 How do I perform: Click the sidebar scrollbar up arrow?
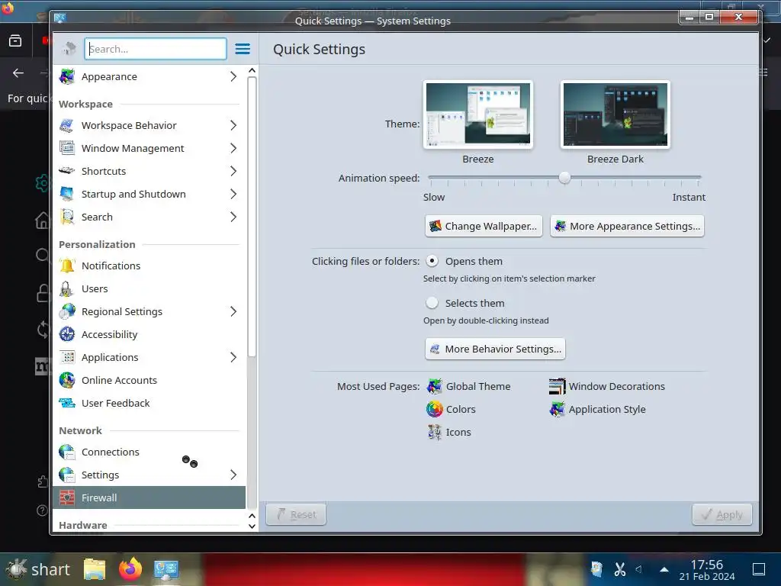pyautogui.click(x=252, y=71)
